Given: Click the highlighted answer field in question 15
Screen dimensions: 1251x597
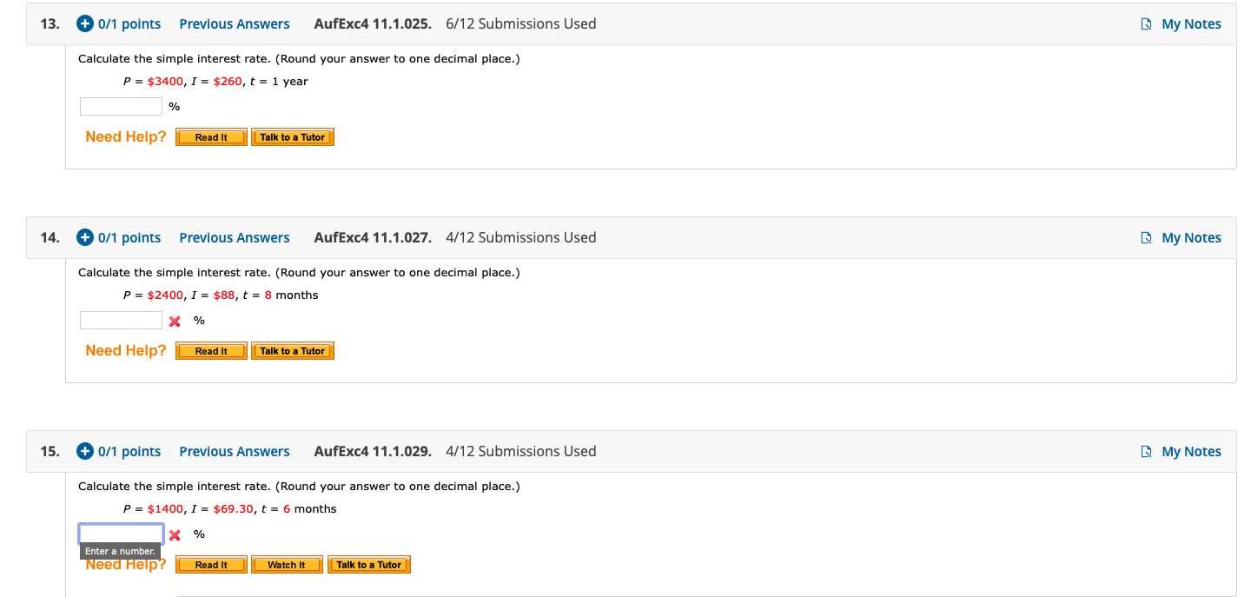Looking at the screenshot, I should click(x=120, y=533).
